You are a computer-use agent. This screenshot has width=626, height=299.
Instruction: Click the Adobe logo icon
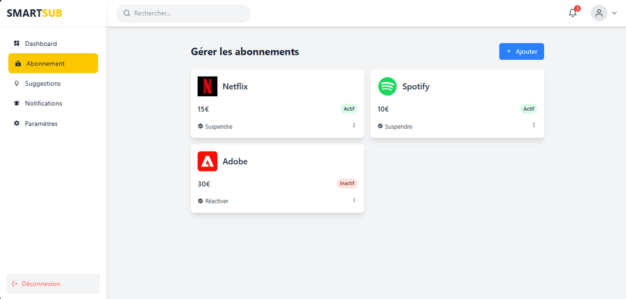(208, 161)
